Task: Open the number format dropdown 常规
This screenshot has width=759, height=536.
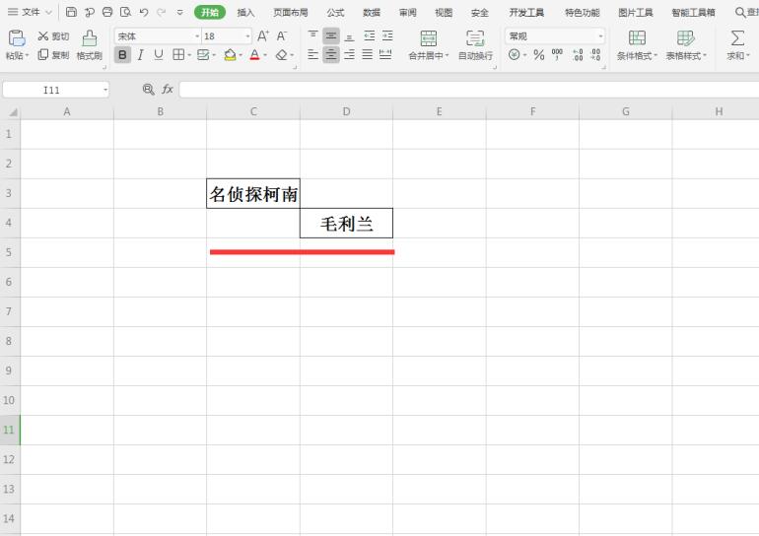Action: pyautogui.click(x=600, y=36)
